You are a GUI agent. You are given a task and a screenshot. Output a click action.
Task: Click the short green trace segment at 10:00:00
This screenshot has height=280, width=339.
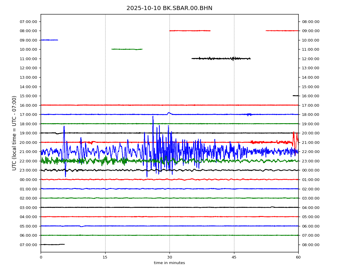coord(127,49)
